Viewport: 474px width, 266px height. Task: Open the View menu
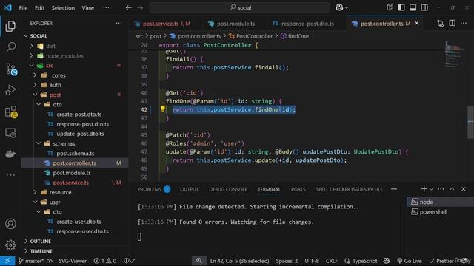[x=87, y=8]
